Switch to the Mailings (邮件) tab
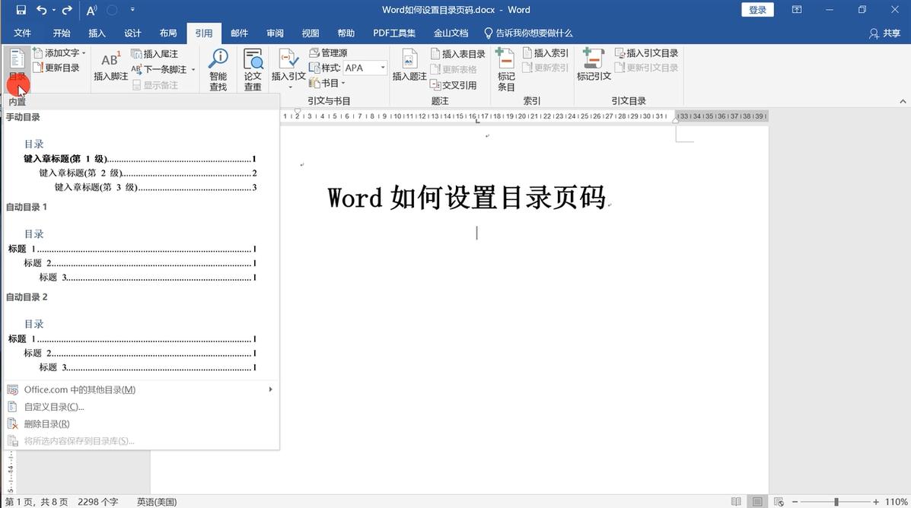 coord(239,33)
